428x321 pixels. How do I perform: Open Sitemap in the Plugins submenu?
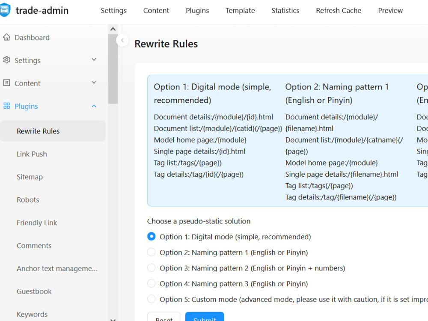pos(30,177)
